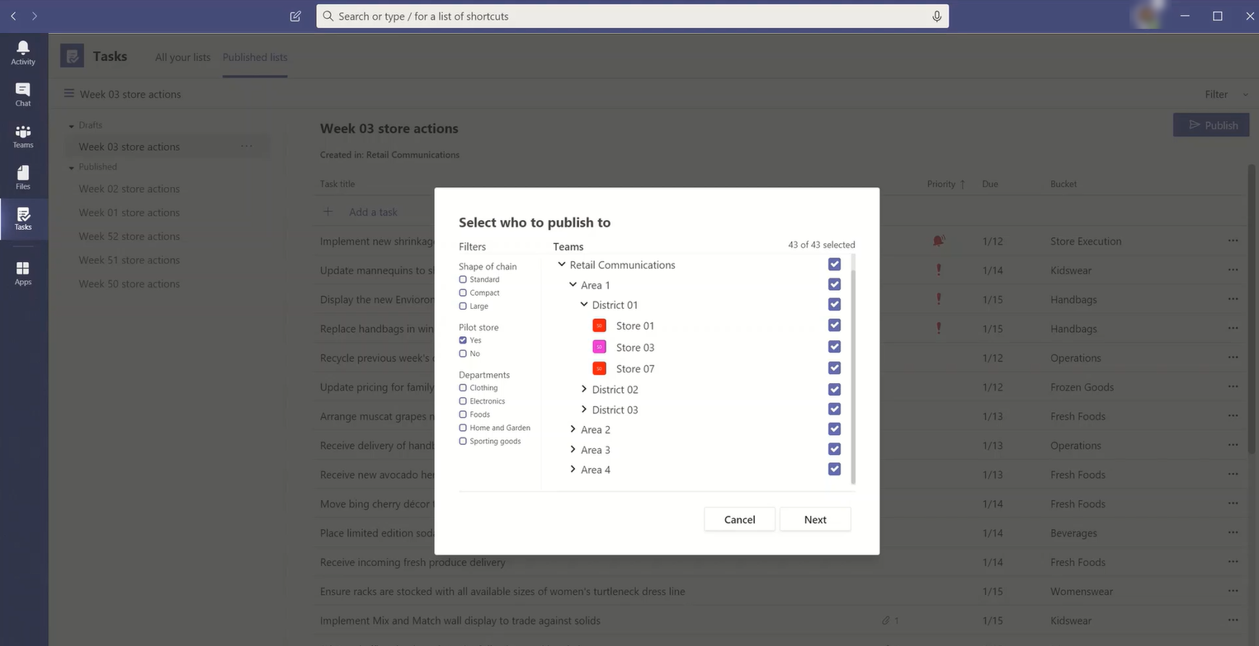Open Chat in the left rail
1259x646 pixels.
click(x=23, y=95)
